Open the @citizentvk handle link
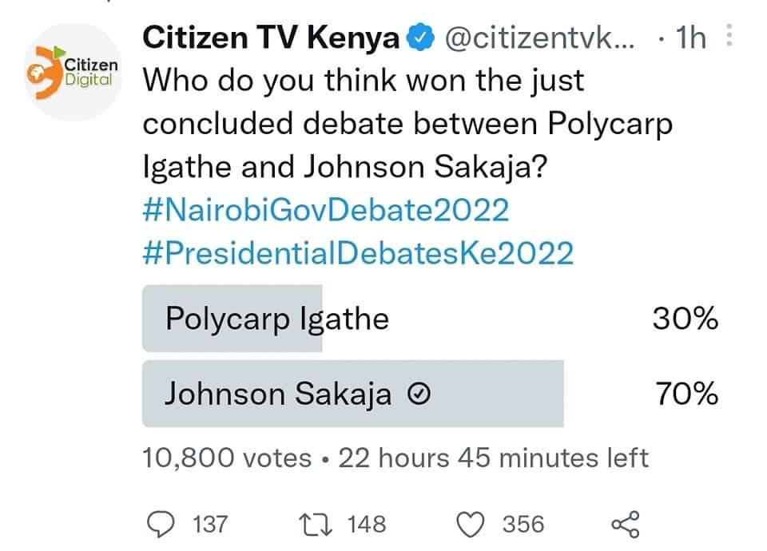This screenshot has width=767, height=551. point(539,38)
